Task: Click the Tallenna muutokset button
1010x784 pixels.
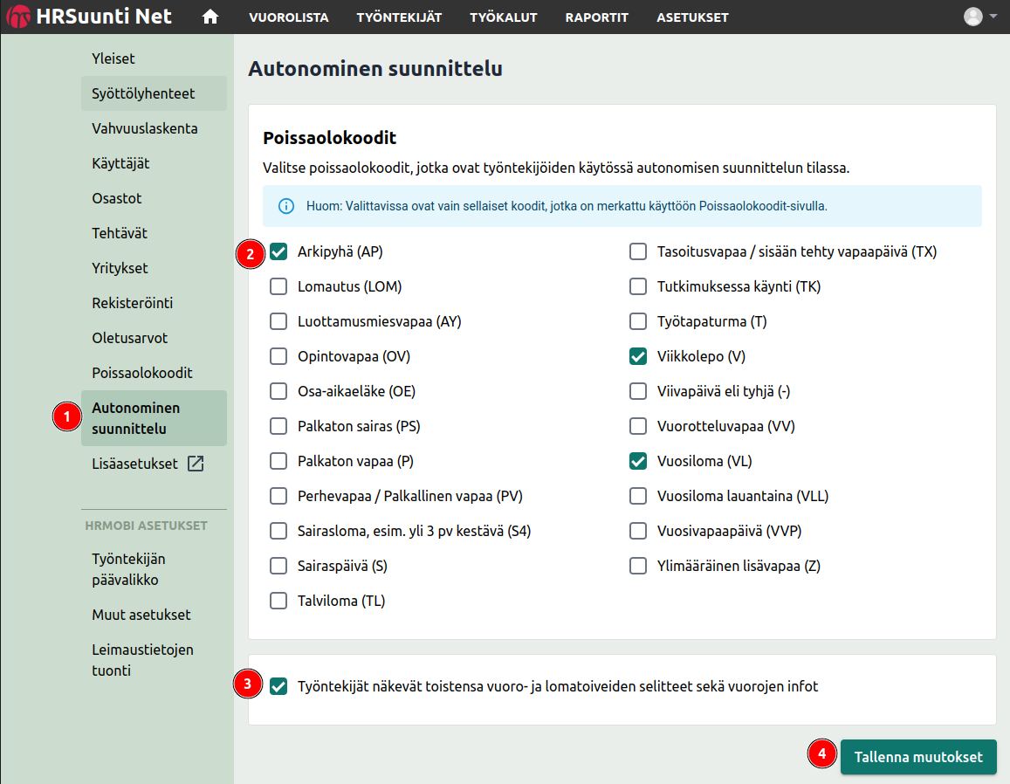Action: (918, 757)
